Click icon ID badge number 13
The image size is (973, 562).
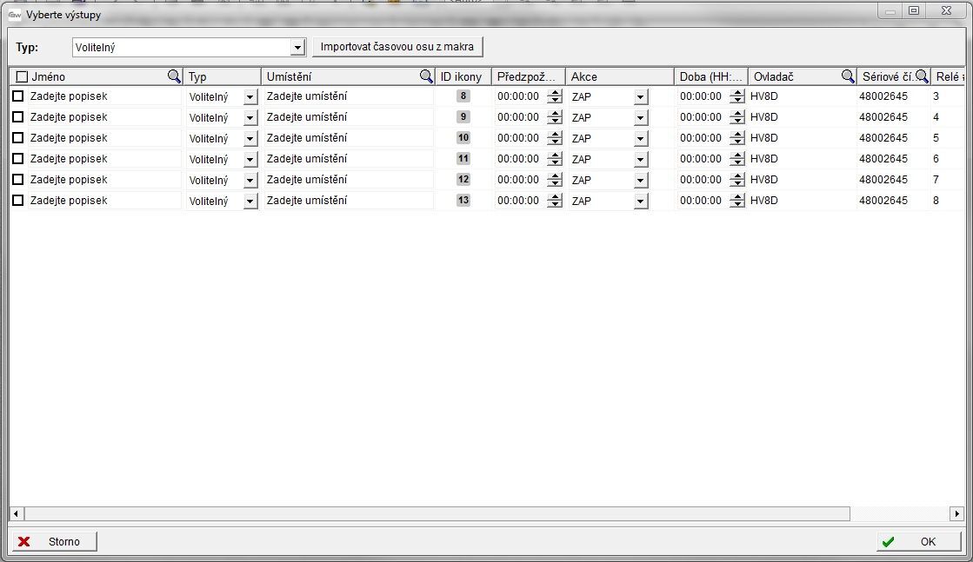[463, 201]
